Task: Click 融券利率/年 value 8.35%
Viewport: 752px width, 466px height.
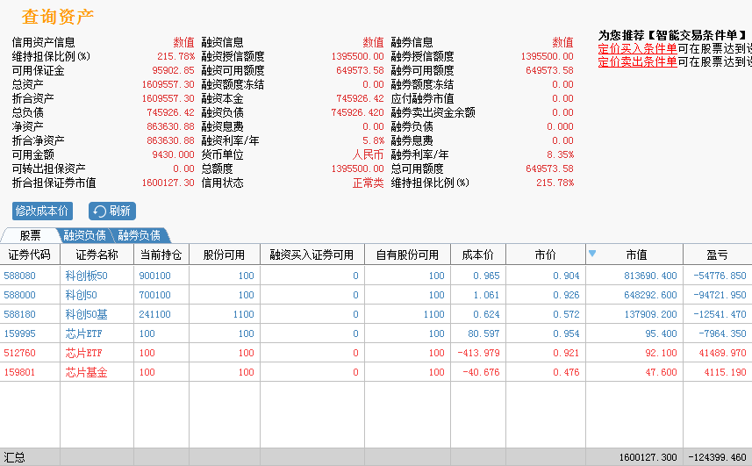Action: pyautogui.click(x=560, y=154)
